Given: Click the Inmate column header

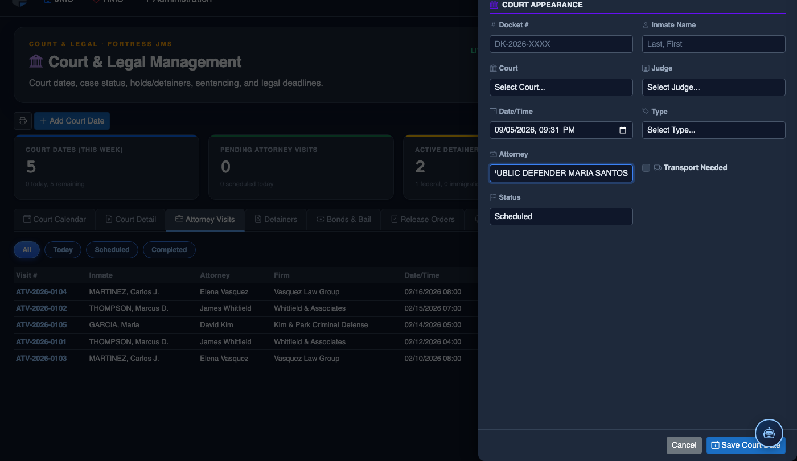Looking at the screenshot, I should 101,275.
